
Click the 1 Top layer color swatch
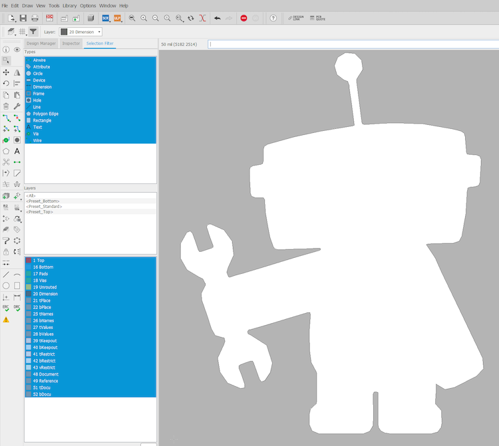(x=29, y=261)
